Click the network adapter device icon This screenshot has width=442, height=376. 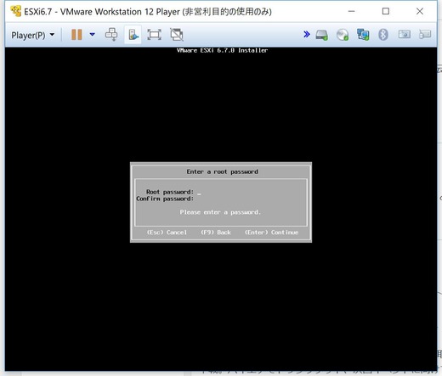[x=363, y=35]
